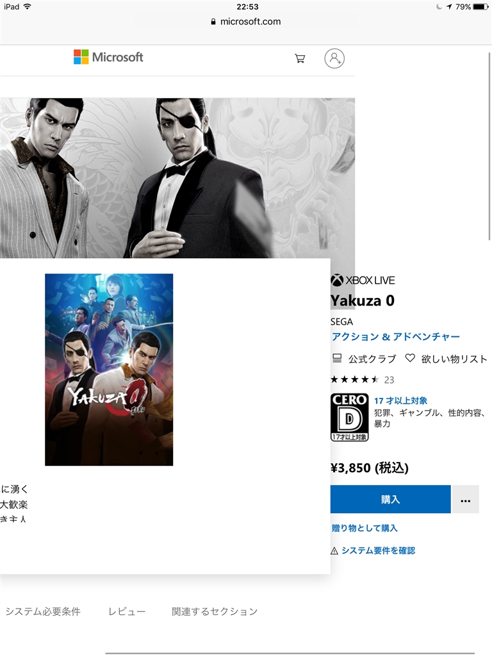
Task: Click the Xbox Live logo
Action: [363, 280]
